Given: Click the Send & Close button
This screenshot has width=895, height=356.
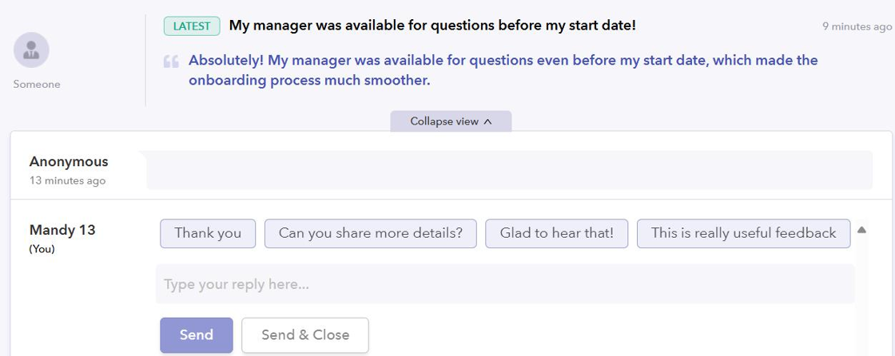Looking at the screenshot, I should click(305, 335).
